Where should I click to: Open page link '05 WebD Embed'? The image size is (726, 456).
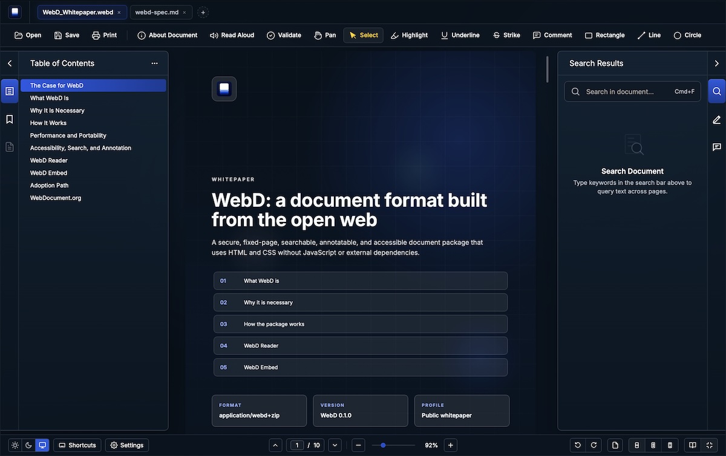click(x=361, y=367)
